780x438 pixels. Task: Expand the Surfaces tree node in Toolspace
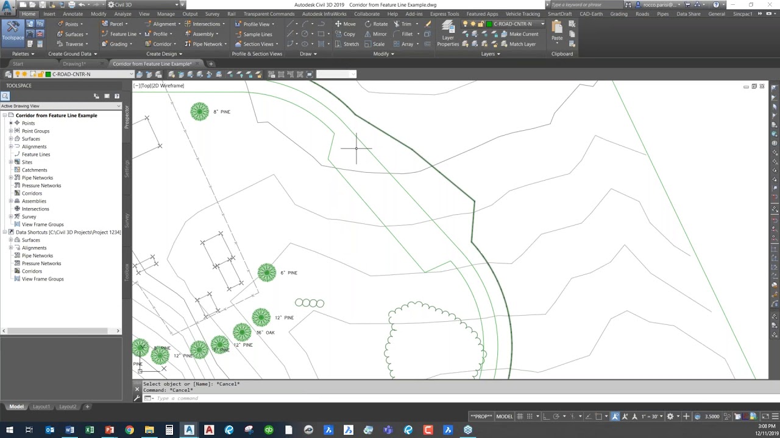point(10,139)
